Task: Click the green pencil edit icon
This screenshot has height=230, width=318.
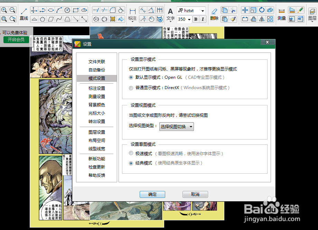Action: 300,10
